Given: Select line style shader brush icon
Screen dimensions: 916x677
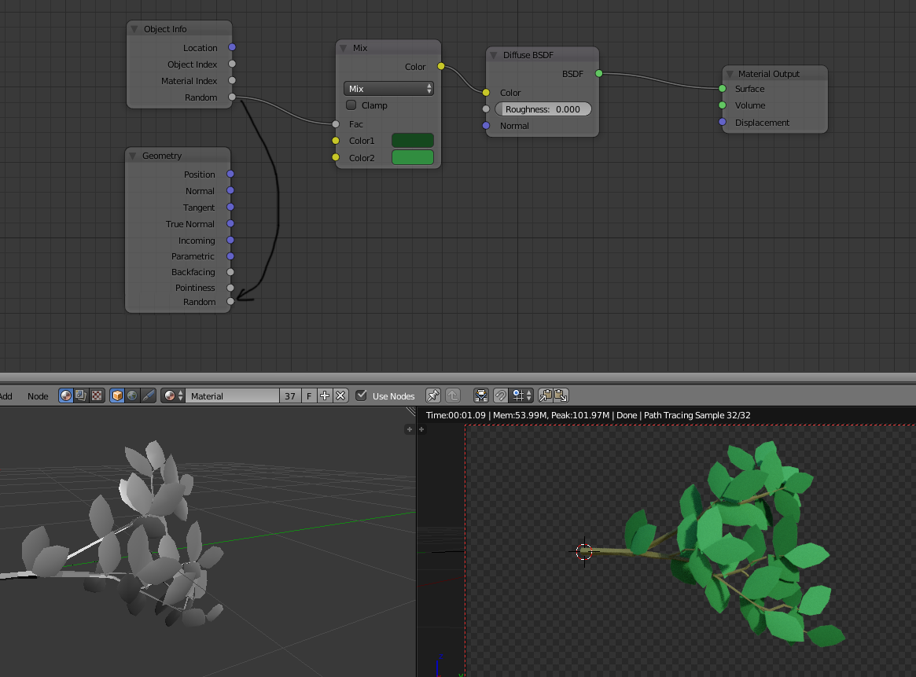Looking at the screenshot, I should 149,396.
